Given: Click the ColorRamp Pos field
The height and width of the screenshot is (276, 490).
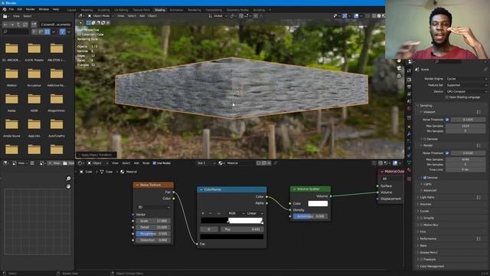Looking at the screenshot, I should point(242,229).
